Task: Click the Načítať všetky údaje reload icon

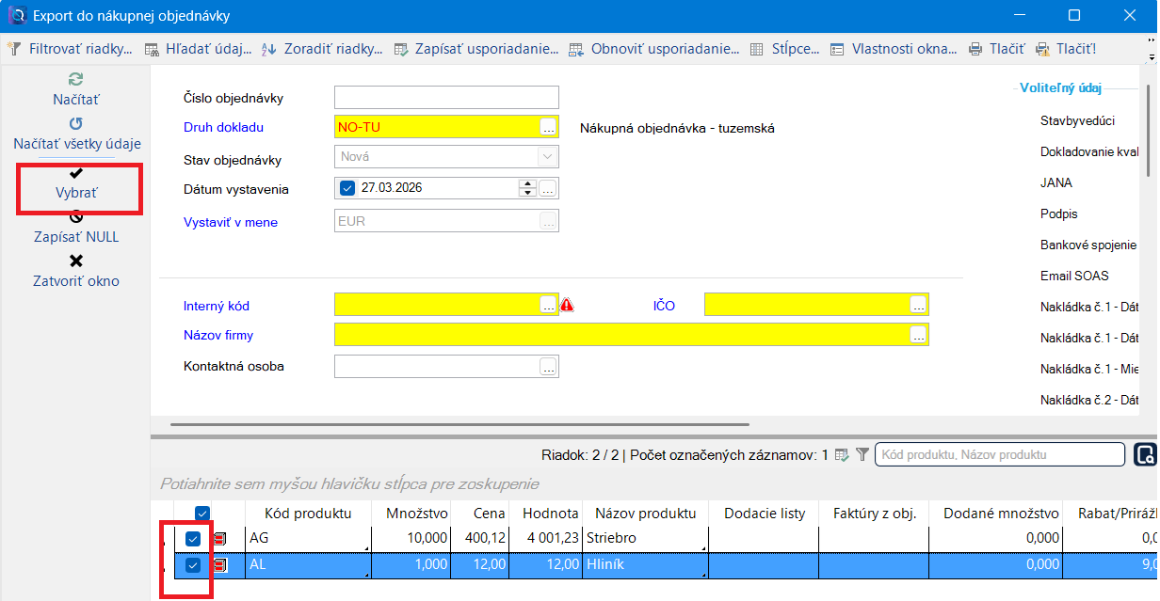Action: tap(76, 123)
